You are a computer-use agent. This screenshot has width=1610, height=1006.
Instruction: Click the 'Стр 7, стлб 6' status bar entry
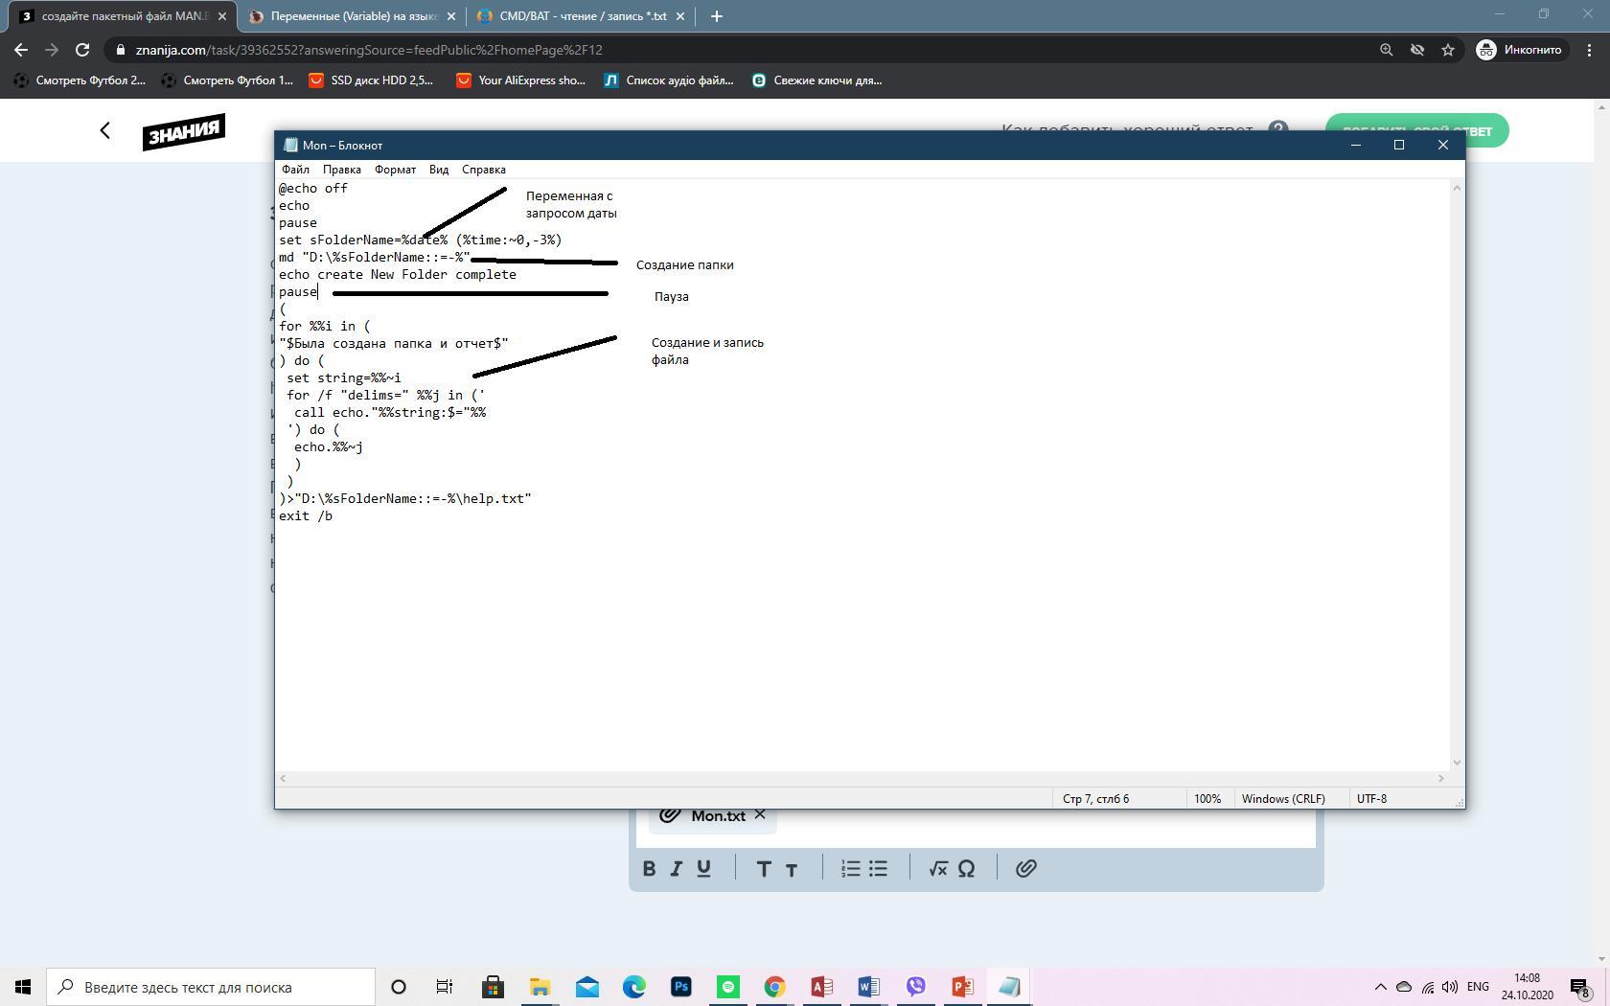coord(1095,798)
